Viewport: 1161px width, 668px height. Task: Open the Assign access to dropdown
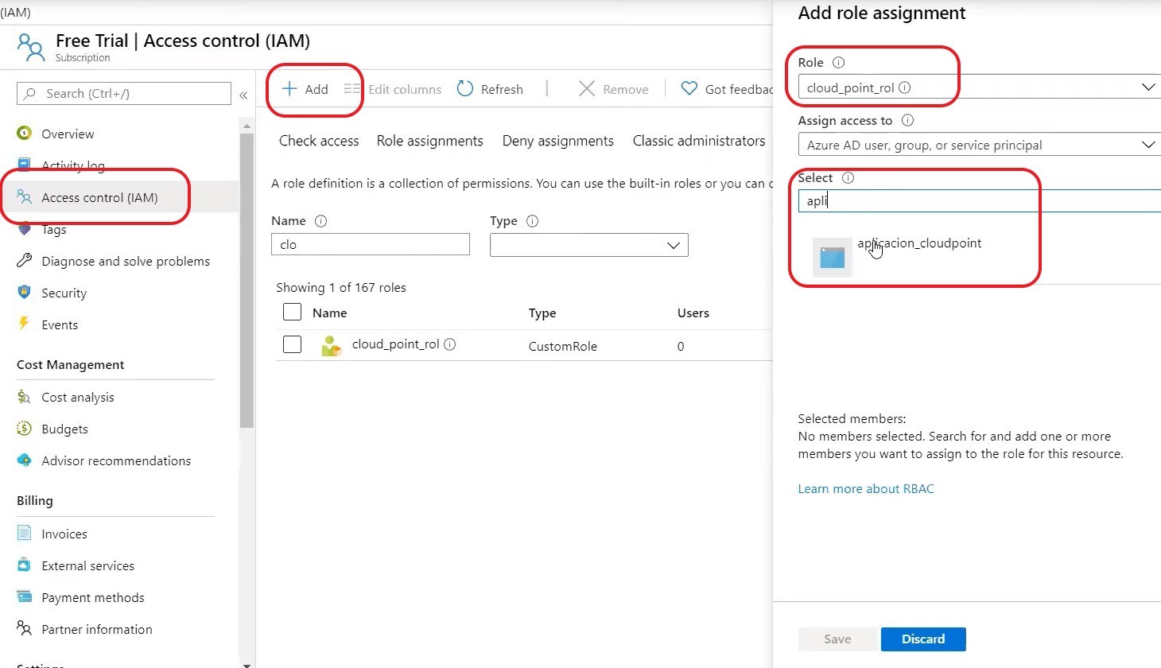click(979, 145)
